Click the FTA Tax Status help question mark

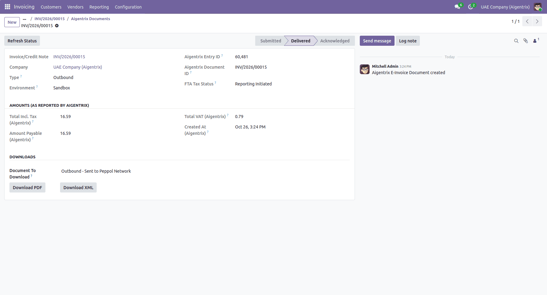tap(215, 82)
